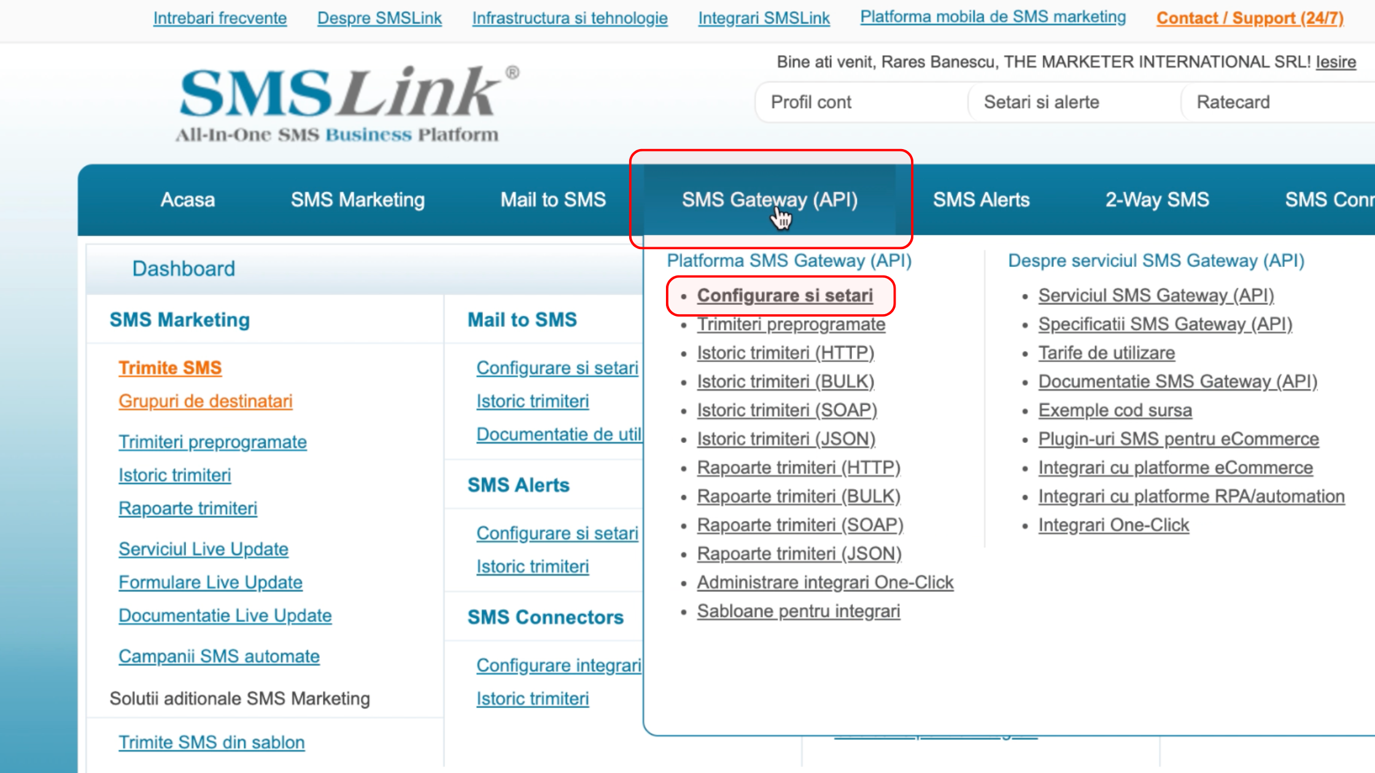Open Contact / Support (24/7) link
This screenshot has width=1375, height=773.
1250,18
